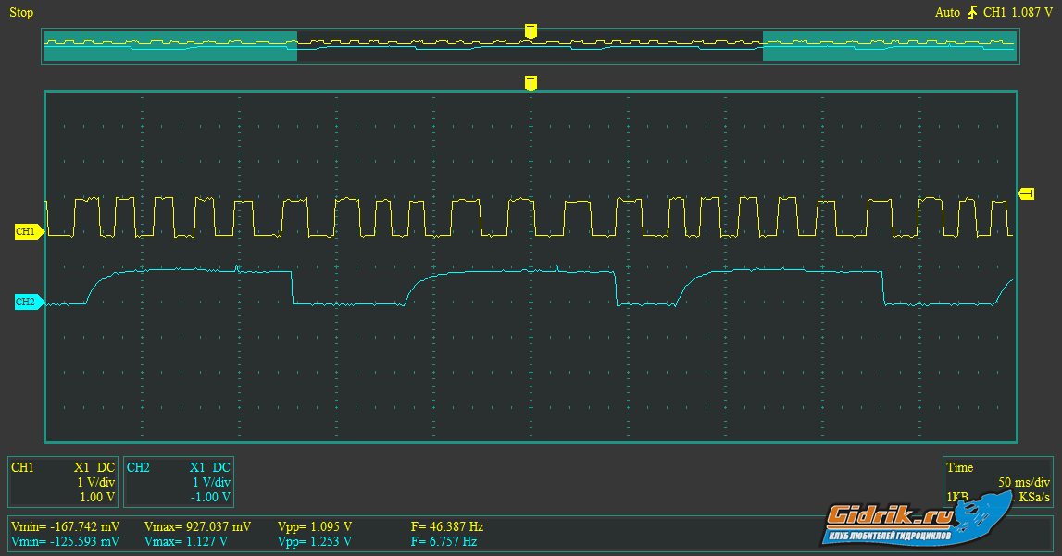Select the T trigger marker above main graph
Screen dimensions: 1062x556
[531, 83]
